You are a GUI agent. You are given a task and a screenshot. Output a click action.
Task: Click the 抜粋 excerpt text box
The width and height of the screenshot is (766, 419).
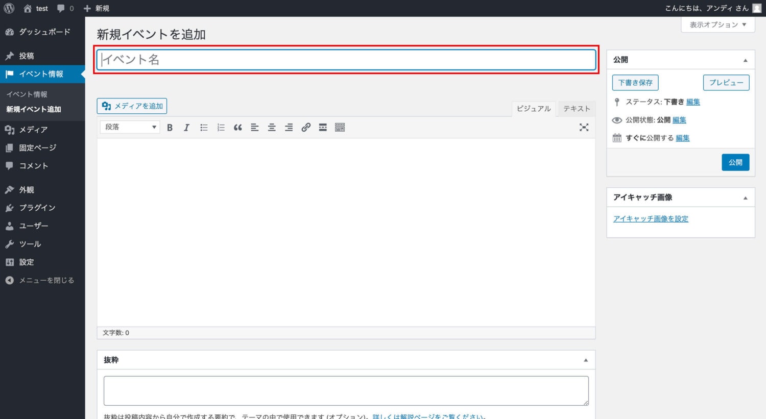[x=346, y=391]
